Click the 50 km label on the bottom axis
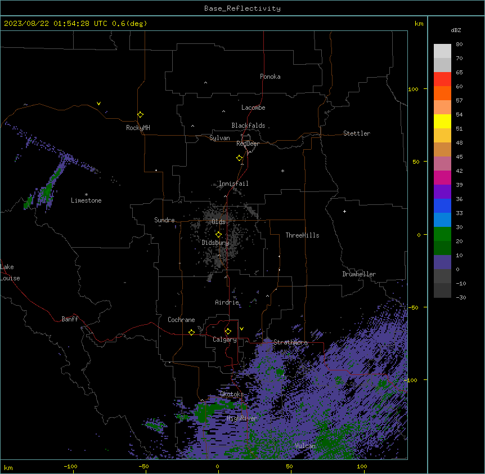 pos(289,466)
